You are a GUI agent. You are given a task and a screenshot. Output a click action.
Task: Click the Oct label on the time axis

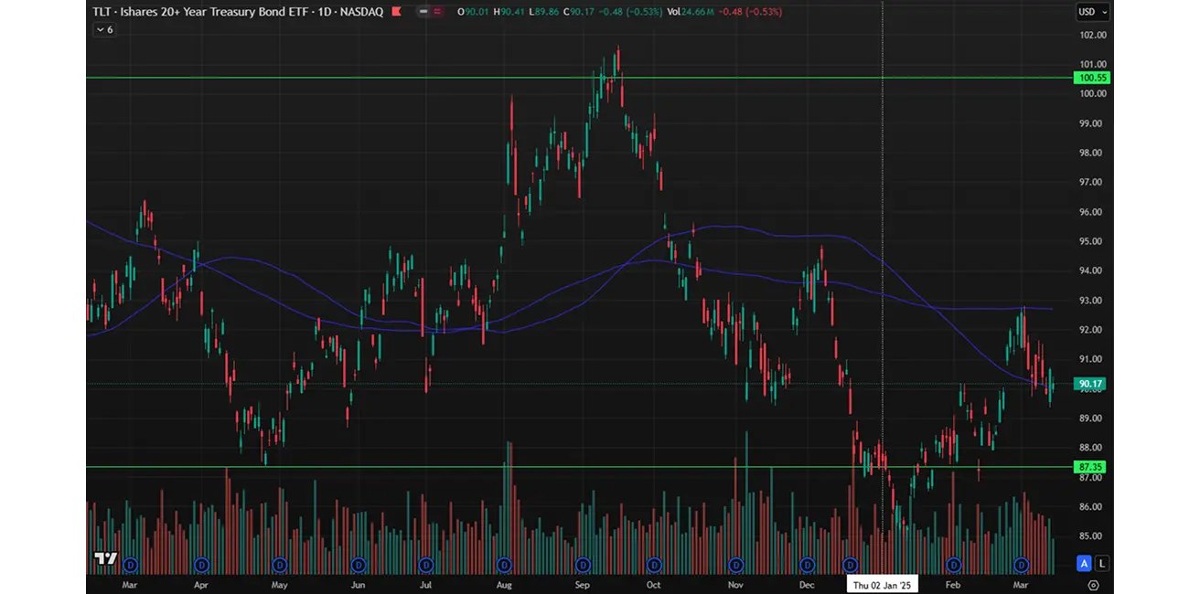point(653,584)
